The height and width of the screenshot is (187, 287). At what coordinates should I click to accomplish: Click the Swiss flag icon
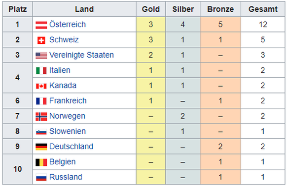(x=41, y=40)
